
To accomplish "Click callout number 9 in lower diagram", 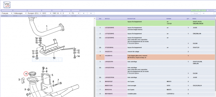I will point(25,89).
